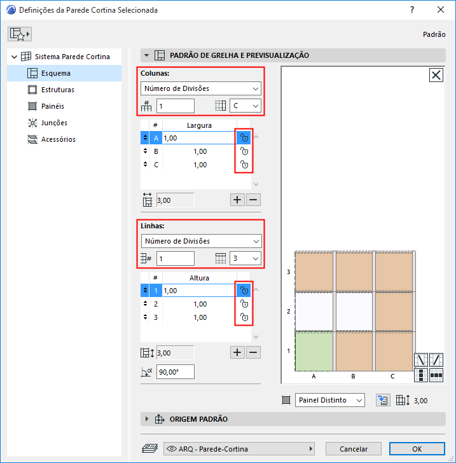Collapse Padrão de Grelha e Previsualização panel

pyautogui.click(x=146, y=55)
